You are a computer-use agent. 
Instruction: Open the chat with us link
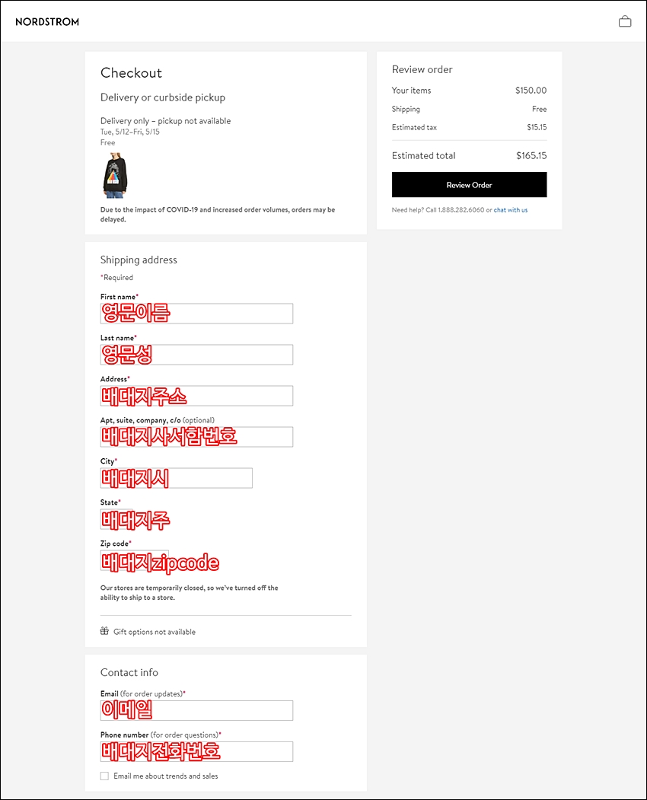click(511, 210)
